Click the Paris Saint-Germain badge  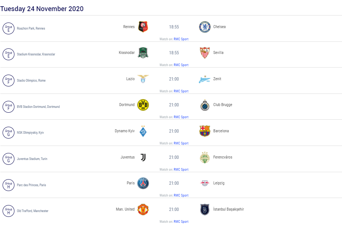pos(143,183)
